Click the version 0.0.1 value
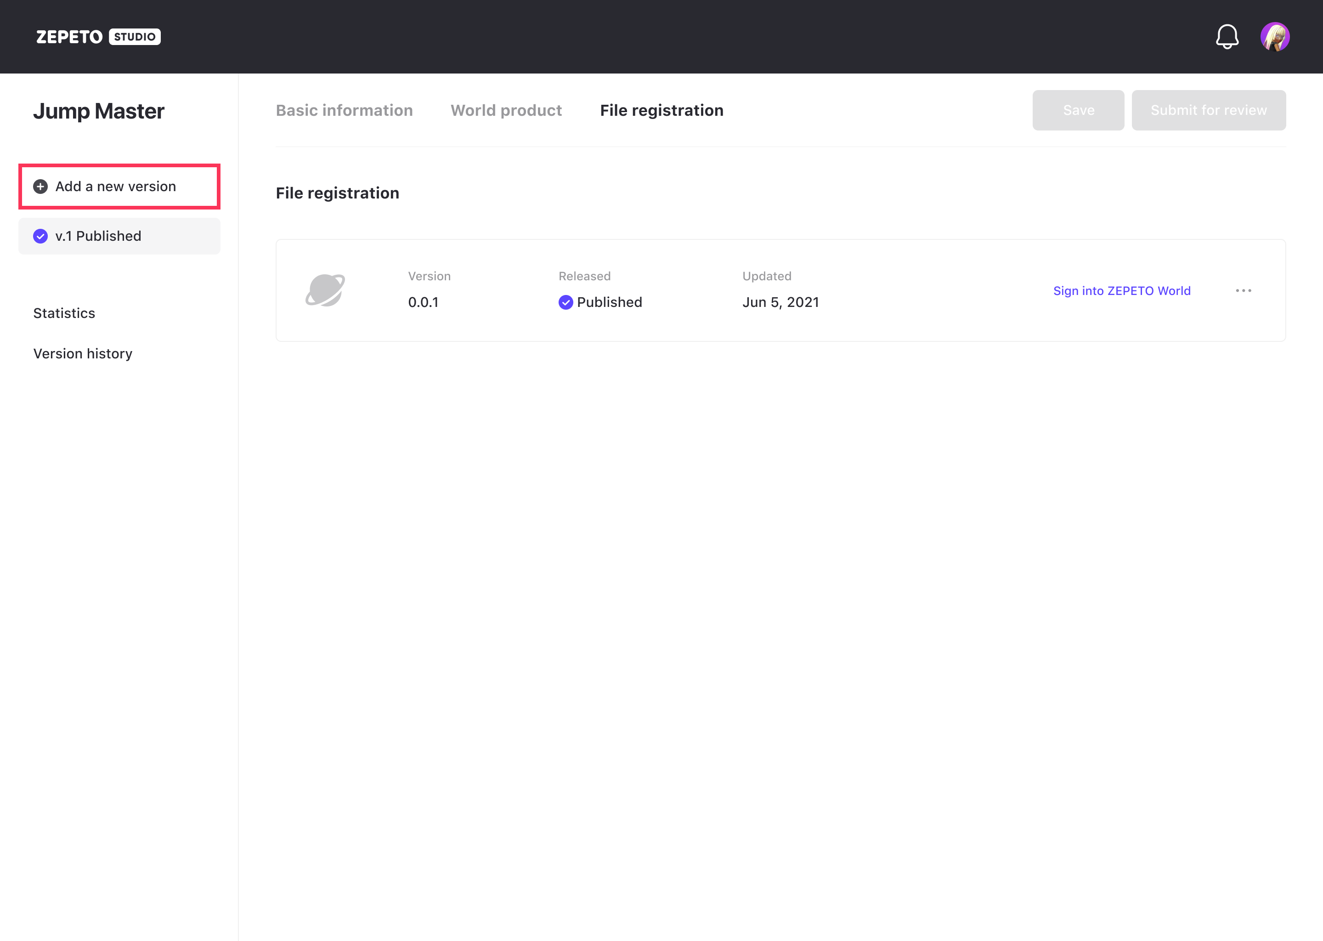 [423, 302]
